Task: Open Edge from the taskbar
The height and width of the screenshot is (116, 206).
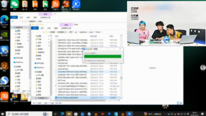Action: point(62,114)
